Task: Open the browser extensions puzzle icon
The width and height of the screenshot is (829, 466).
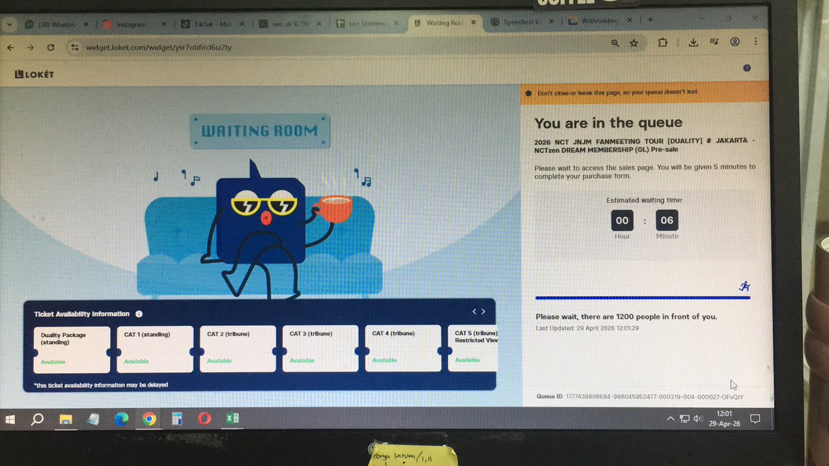Action: pos(663,42)
